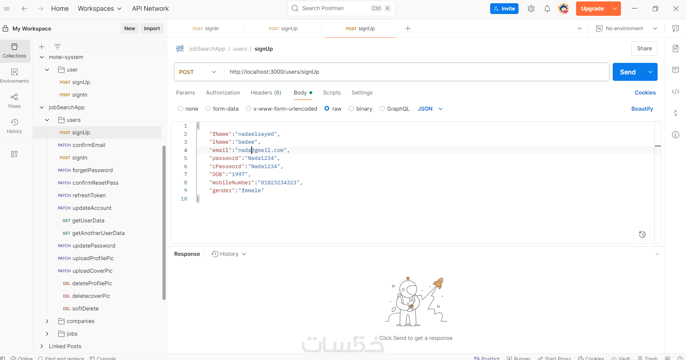Expand the Linked Posts collection
Image resolution: width=686 pixels, height=360 pixels.
click(x=42, y=346)
